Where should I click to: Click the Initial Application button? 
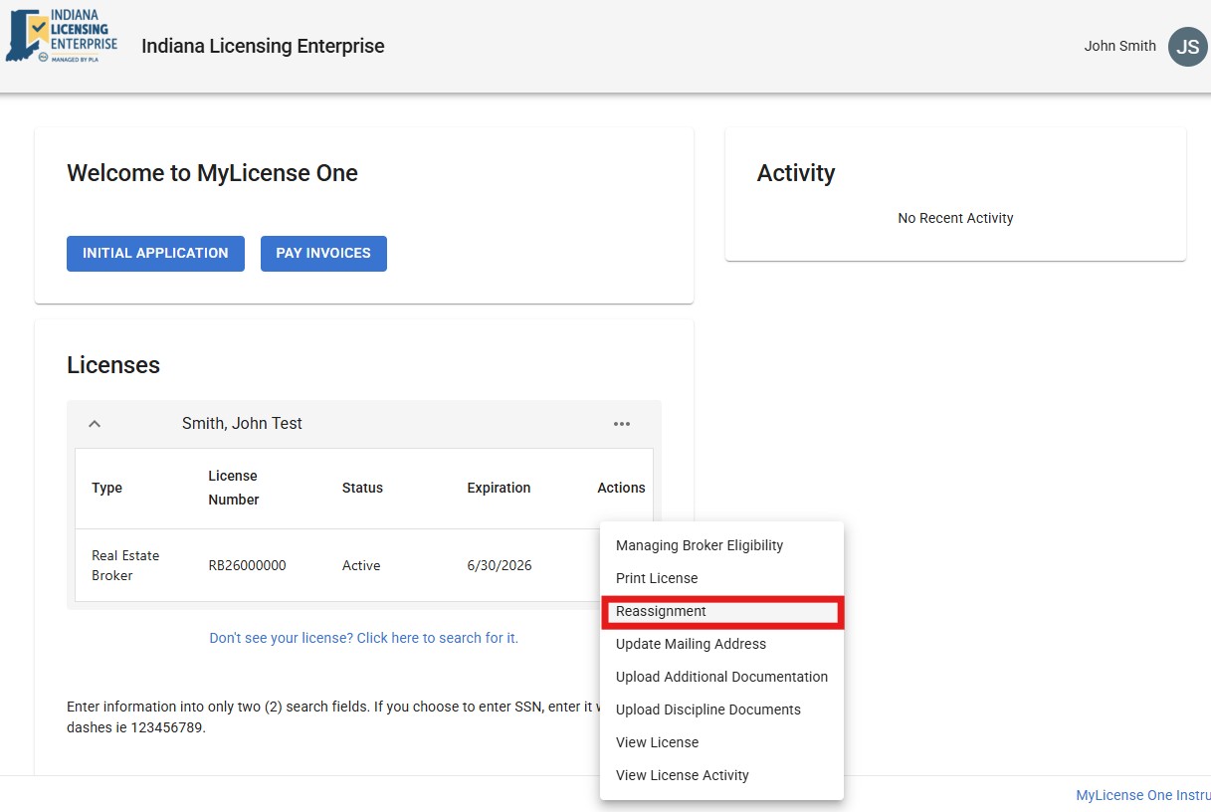click(155, 254)
